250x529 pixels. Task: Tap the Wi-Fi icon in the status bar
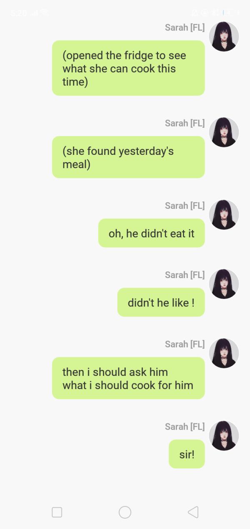(44, 13)
